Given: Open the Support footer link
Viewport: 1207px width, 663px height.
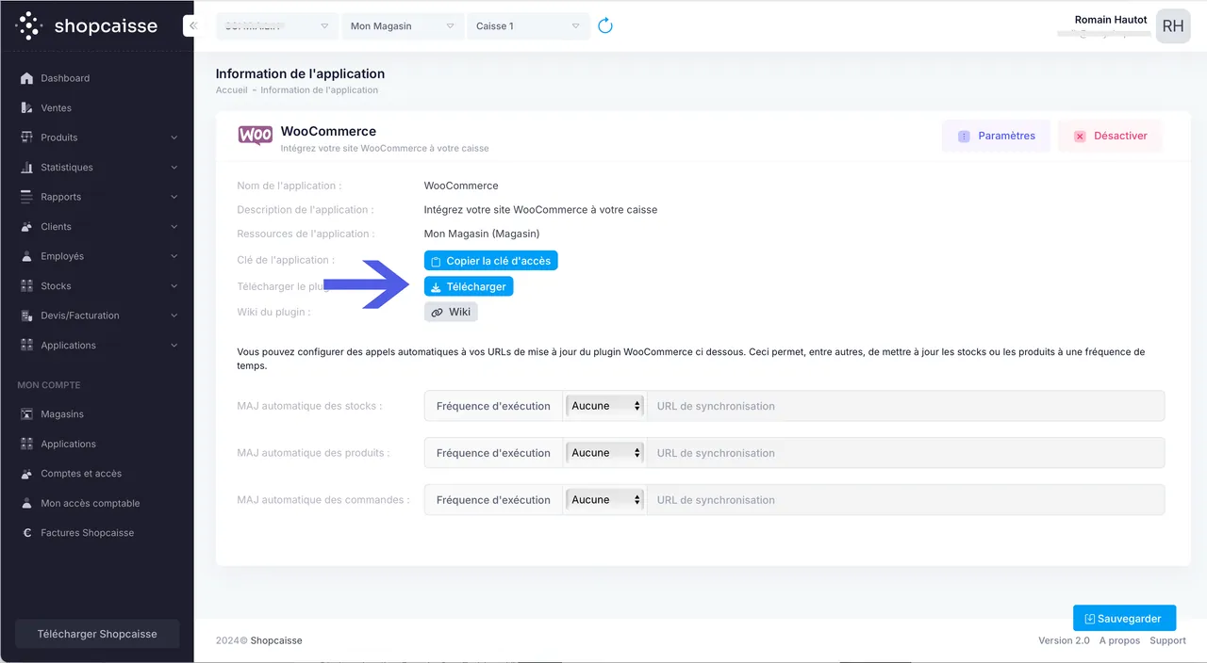Looking at the screenshot, I should pyautogui.click(x=1167, y=640).
